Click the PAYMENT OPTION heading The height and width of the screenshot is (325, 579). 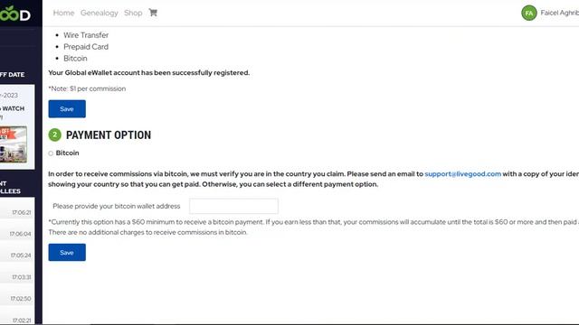(x=109, y=135)
